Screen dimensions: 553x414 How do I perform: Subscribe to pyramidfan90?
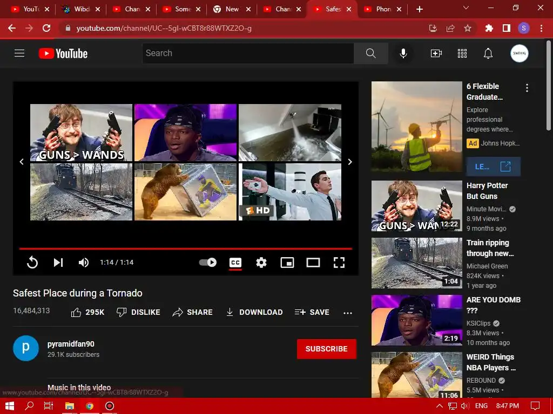[327, 349]
